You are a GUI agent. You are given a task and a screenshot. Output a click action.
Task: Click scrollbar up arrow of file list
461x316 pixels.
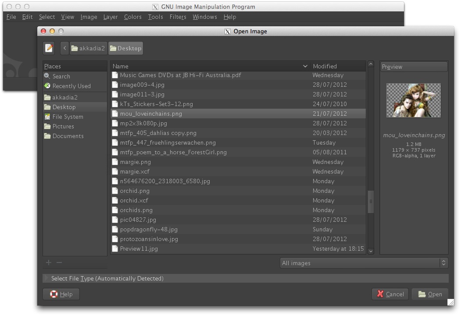pyautogui.click(x=371, y=64)
